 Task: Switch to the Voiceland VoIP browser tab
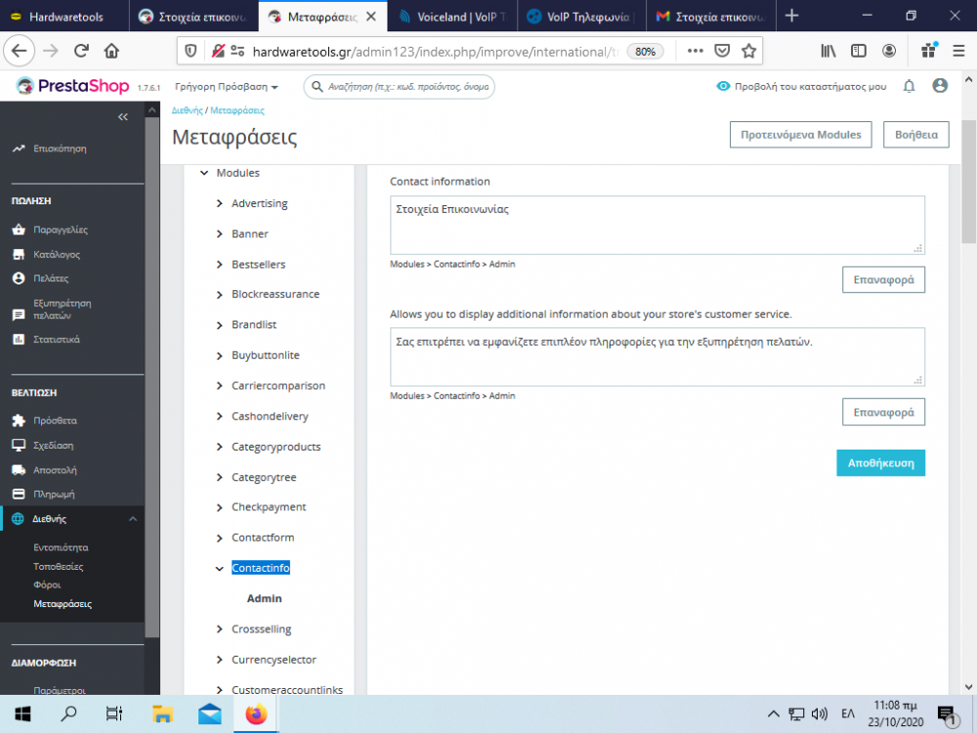click(449, 17)
